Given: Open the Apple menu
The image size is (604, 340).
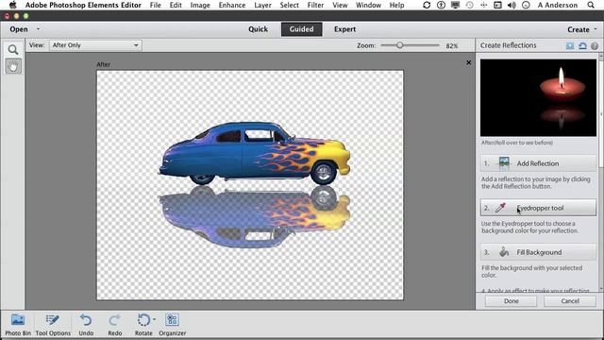Looking at the screenshot, I should coord(12,5).
